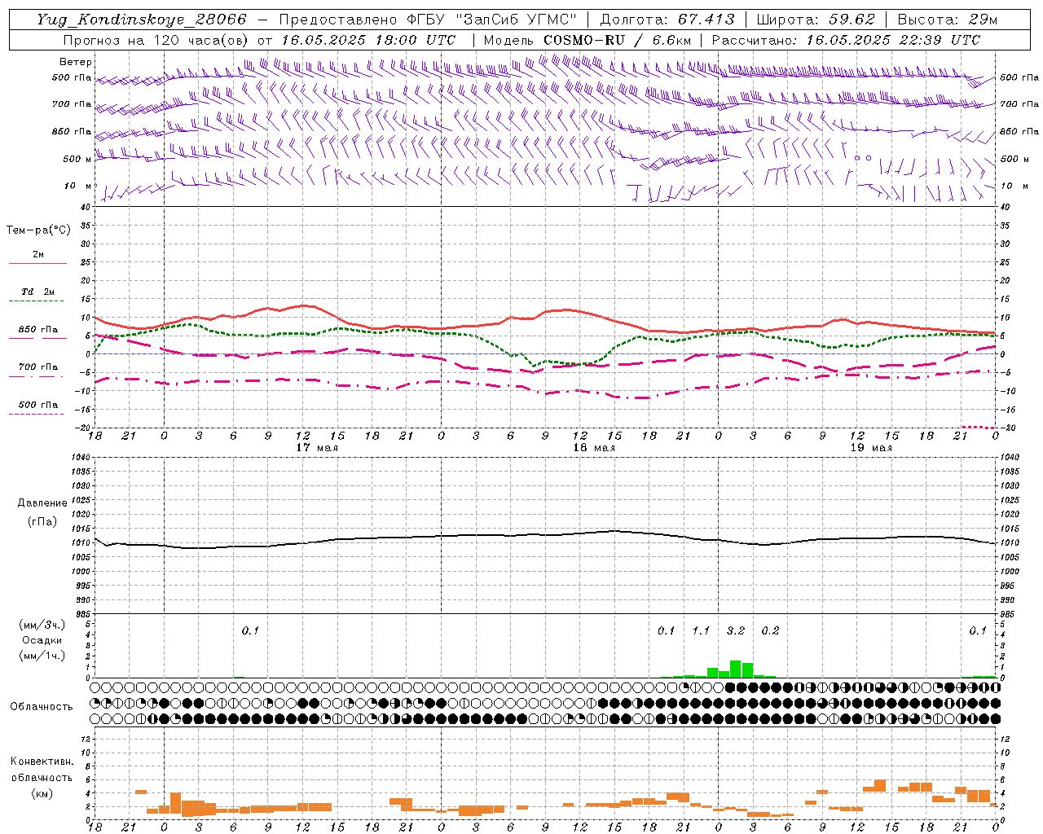Click the 18 мая date label
Viewport: 1043px width, 834px height.
pos(594,448)
